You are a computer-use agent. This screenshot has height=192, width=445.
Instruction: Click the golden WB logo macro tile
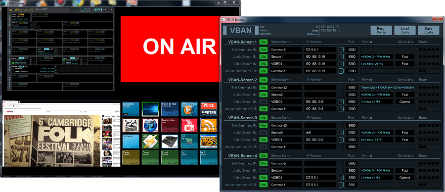[209, 142]
